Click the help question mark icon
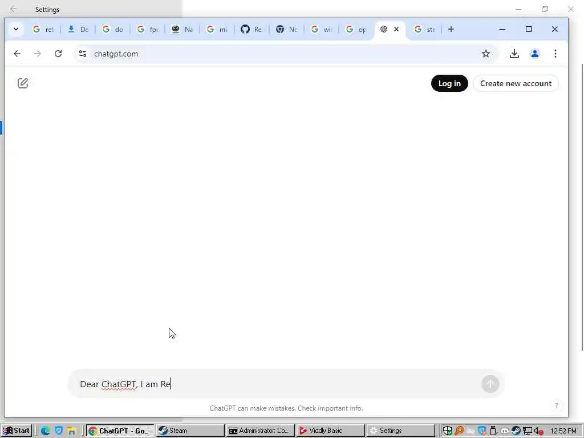 [556, 405]
